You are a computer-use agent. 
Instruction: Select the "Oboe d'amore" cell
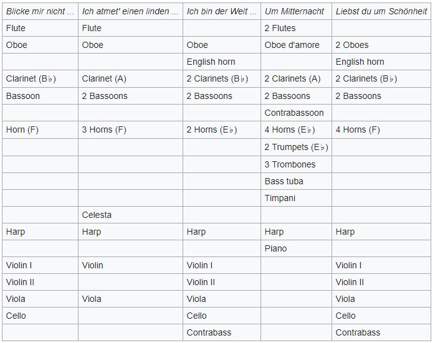point(292,45)
